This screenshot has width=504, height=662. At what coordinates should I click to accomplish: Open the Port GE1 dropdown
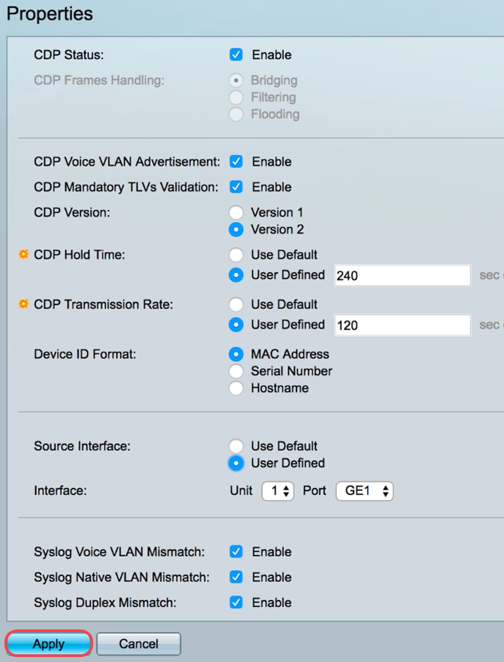(x=364, y=491)
